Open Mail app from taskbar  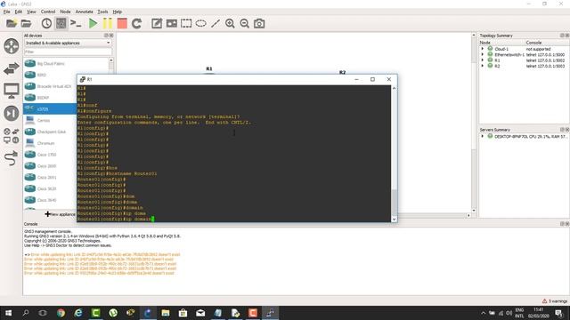[200, 313]
